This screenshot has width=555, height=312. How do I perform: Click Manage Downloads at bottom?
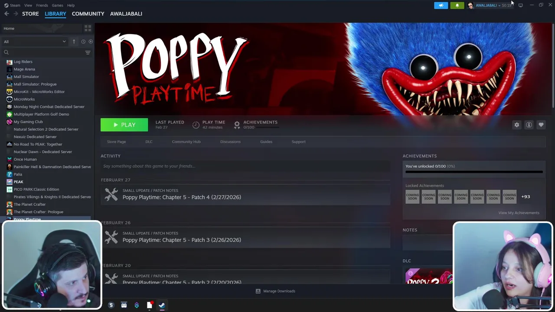tap(279, 291)
